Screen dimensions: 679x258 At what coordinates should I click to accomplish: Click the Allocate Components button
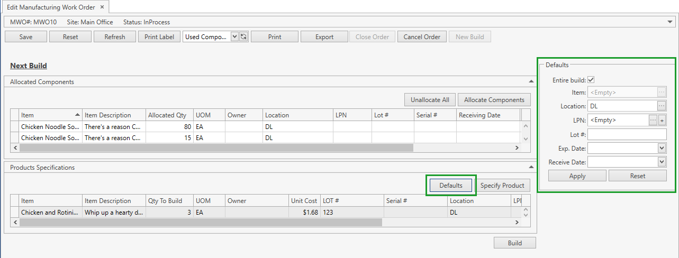pos(494,100)
